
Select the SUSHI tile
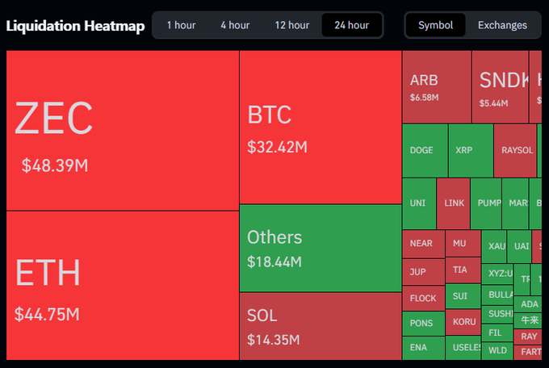coord(497,314)
